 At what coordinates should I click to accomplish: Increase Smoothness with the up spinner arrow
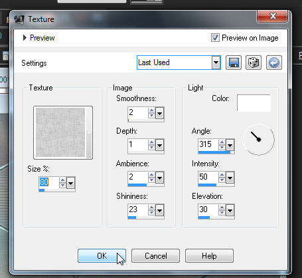151,110
